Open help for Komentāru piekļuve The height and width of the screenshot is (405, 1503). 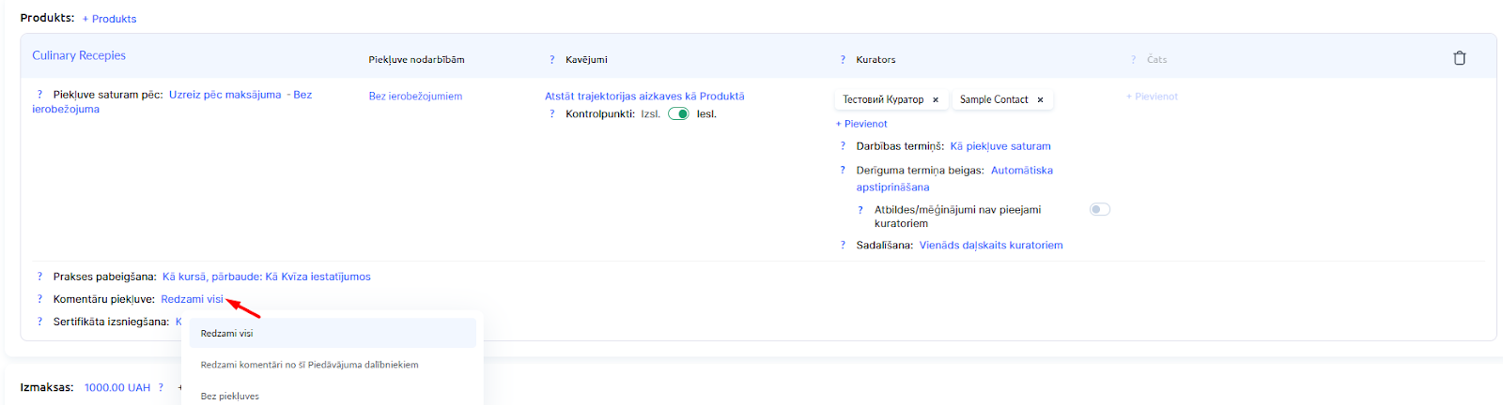pyautogui.click(x=39, y=299)
